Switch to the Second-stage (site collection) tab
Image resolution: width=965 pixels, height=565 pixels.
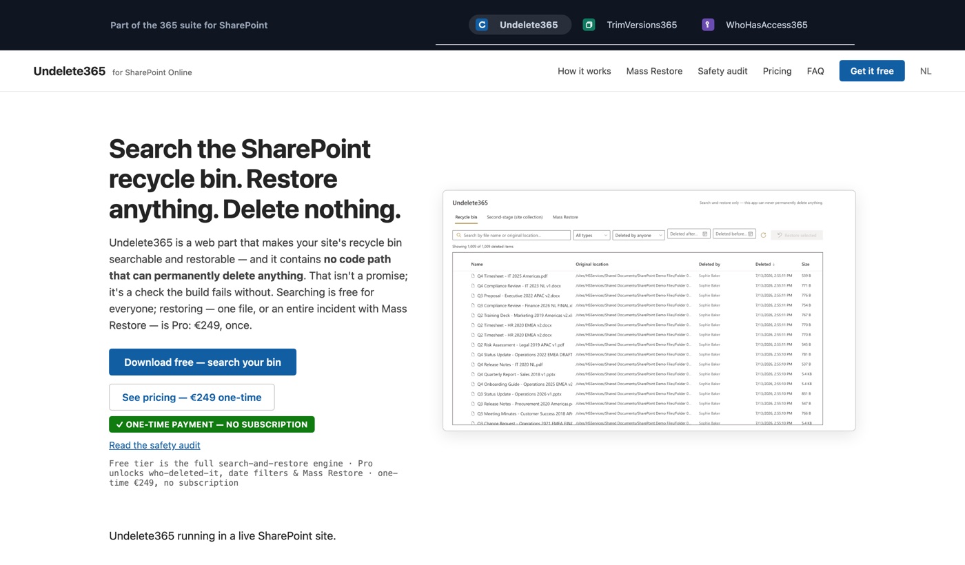point(514,217)
